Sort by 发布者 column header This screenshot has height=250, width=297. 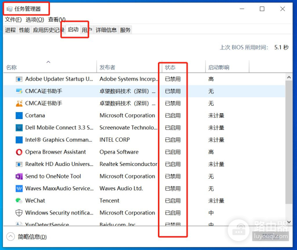[x=107, y=67]
